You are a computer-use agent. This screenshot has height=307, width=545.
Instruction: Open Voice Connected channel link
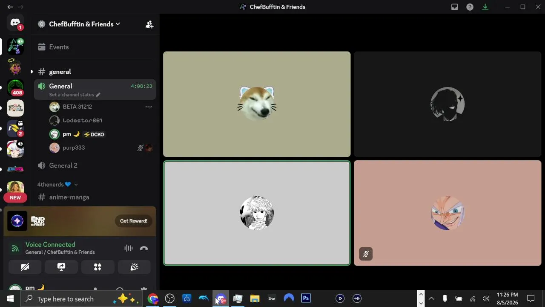[x=60, y=252]
